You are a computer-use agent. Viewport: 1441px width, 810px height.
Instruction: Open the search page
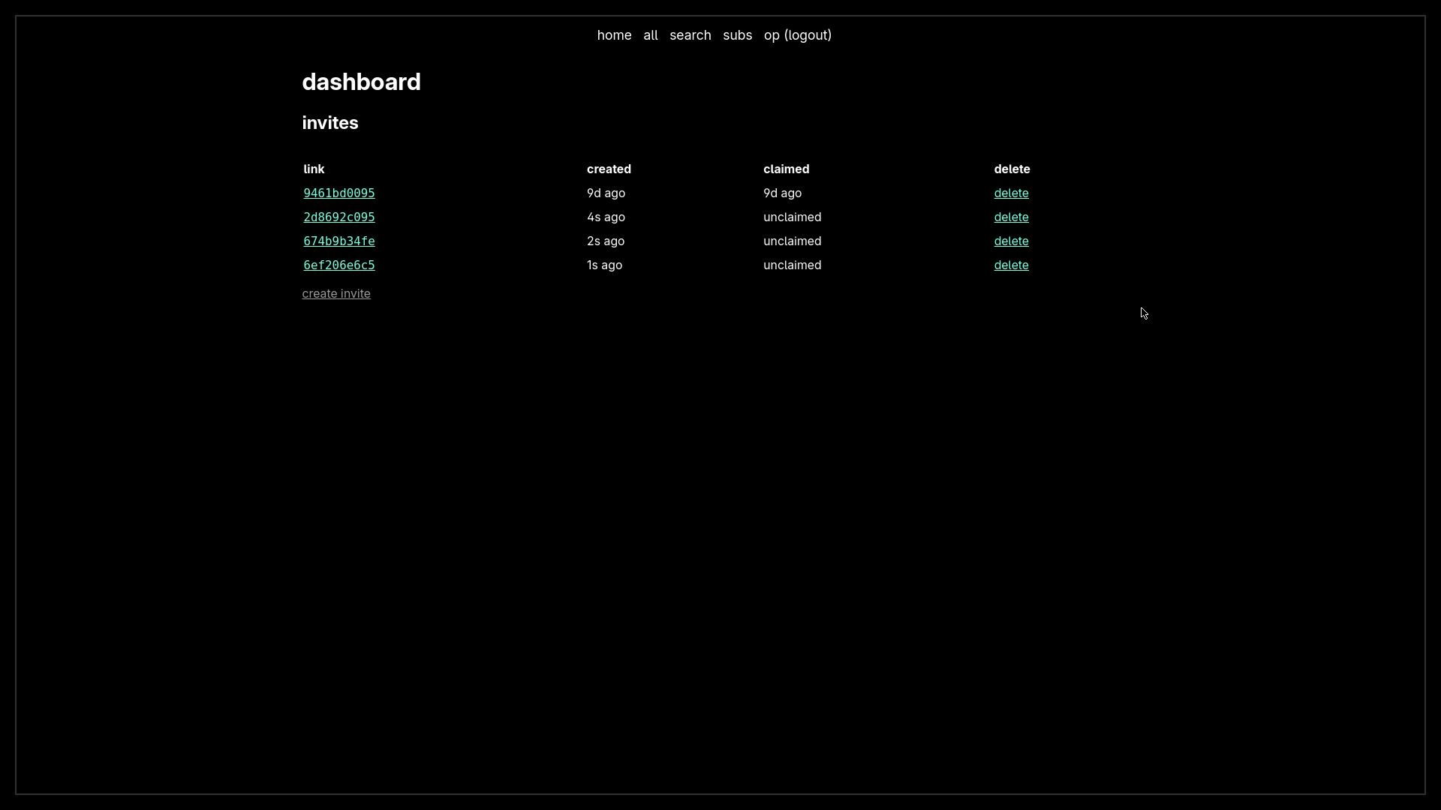(x=690, y=35)
